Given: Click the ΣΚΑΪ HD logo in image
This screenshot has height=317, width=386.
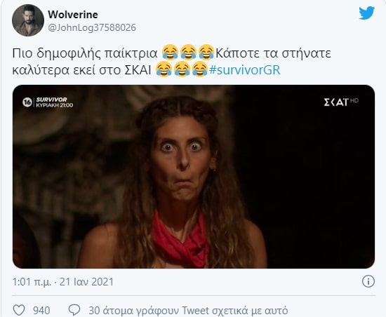Looking at the screenshot, I should coord(341,102).
